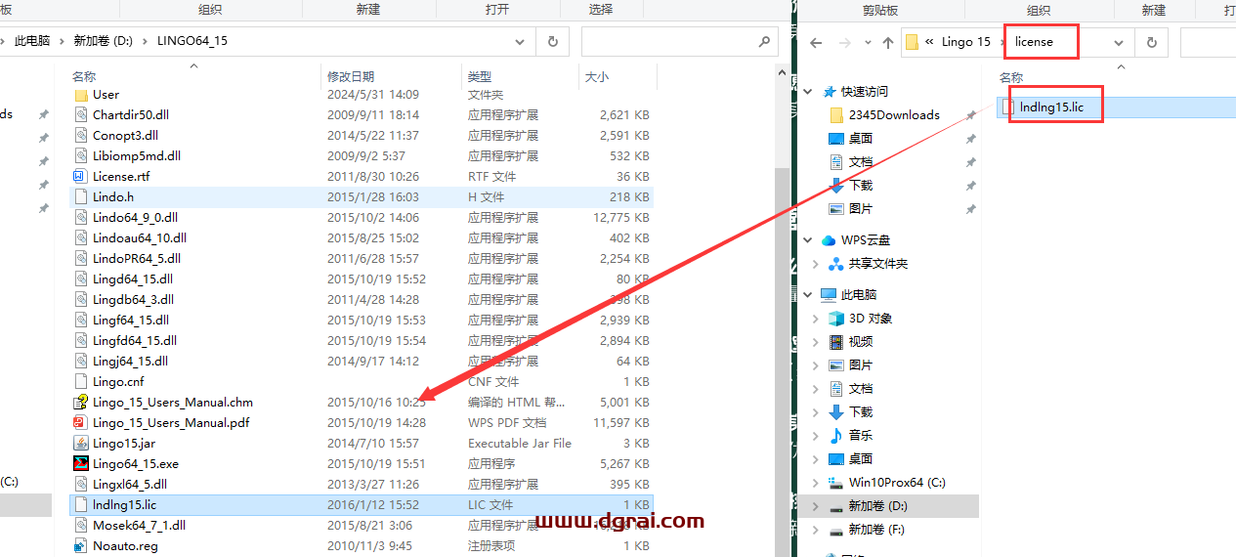The image size is (1236, 557).
Task: Click the Mosek64_7_1.dll file icon
Action: (x=81, y=525)
